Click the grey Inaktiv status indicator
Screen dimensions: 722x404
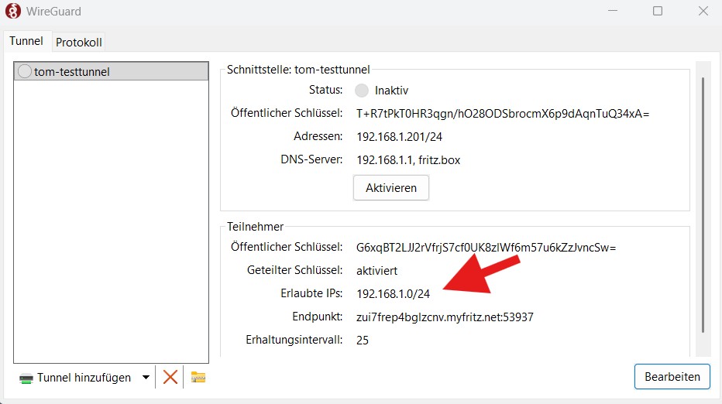pyautogui.click(x=362, y=91)
